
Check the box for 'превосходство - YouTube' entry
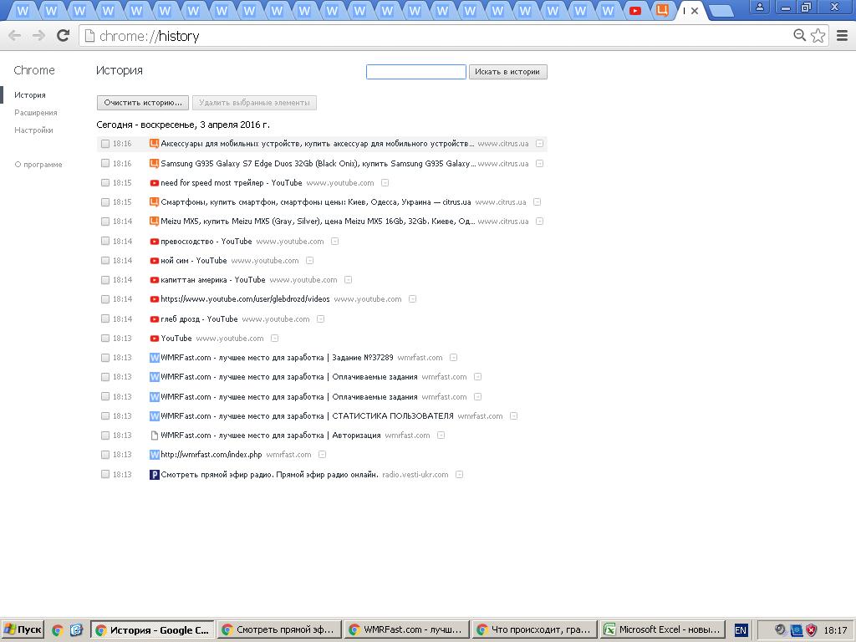105,241
